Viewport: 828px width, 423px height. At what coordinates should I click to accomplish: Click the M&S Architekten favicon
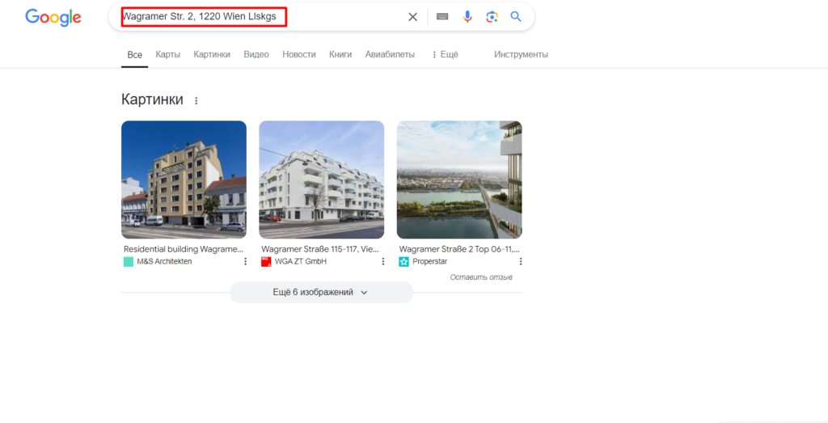129,261
